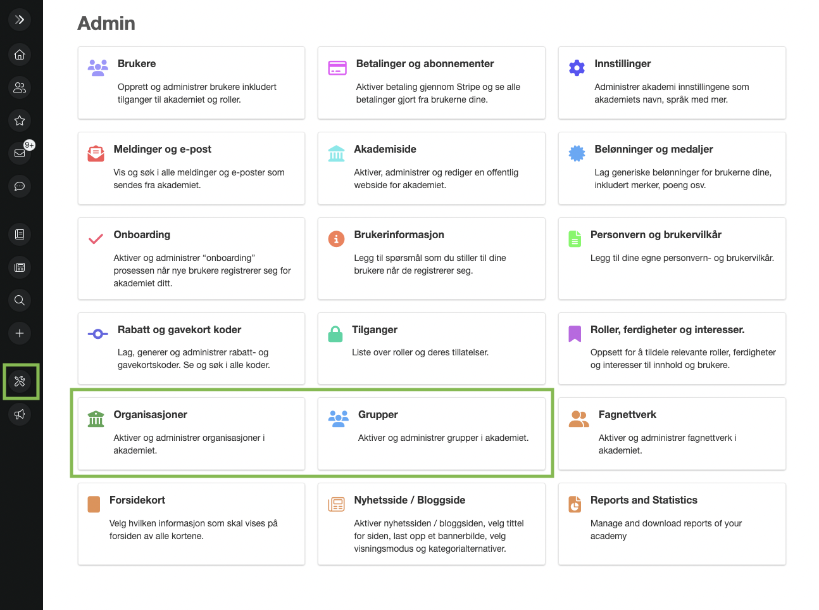Go to the home icon in sidebar
This screenshot has height=610, width=819.
pyautogui.click(x=20, y=54)
